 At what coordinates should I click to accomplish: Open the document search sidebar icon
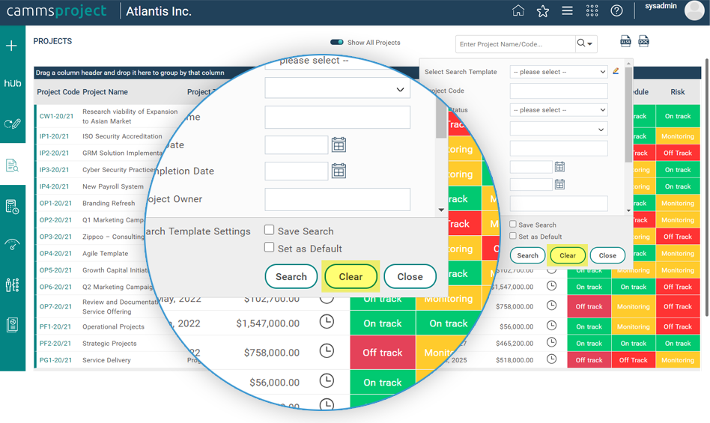tap(12, 165)
